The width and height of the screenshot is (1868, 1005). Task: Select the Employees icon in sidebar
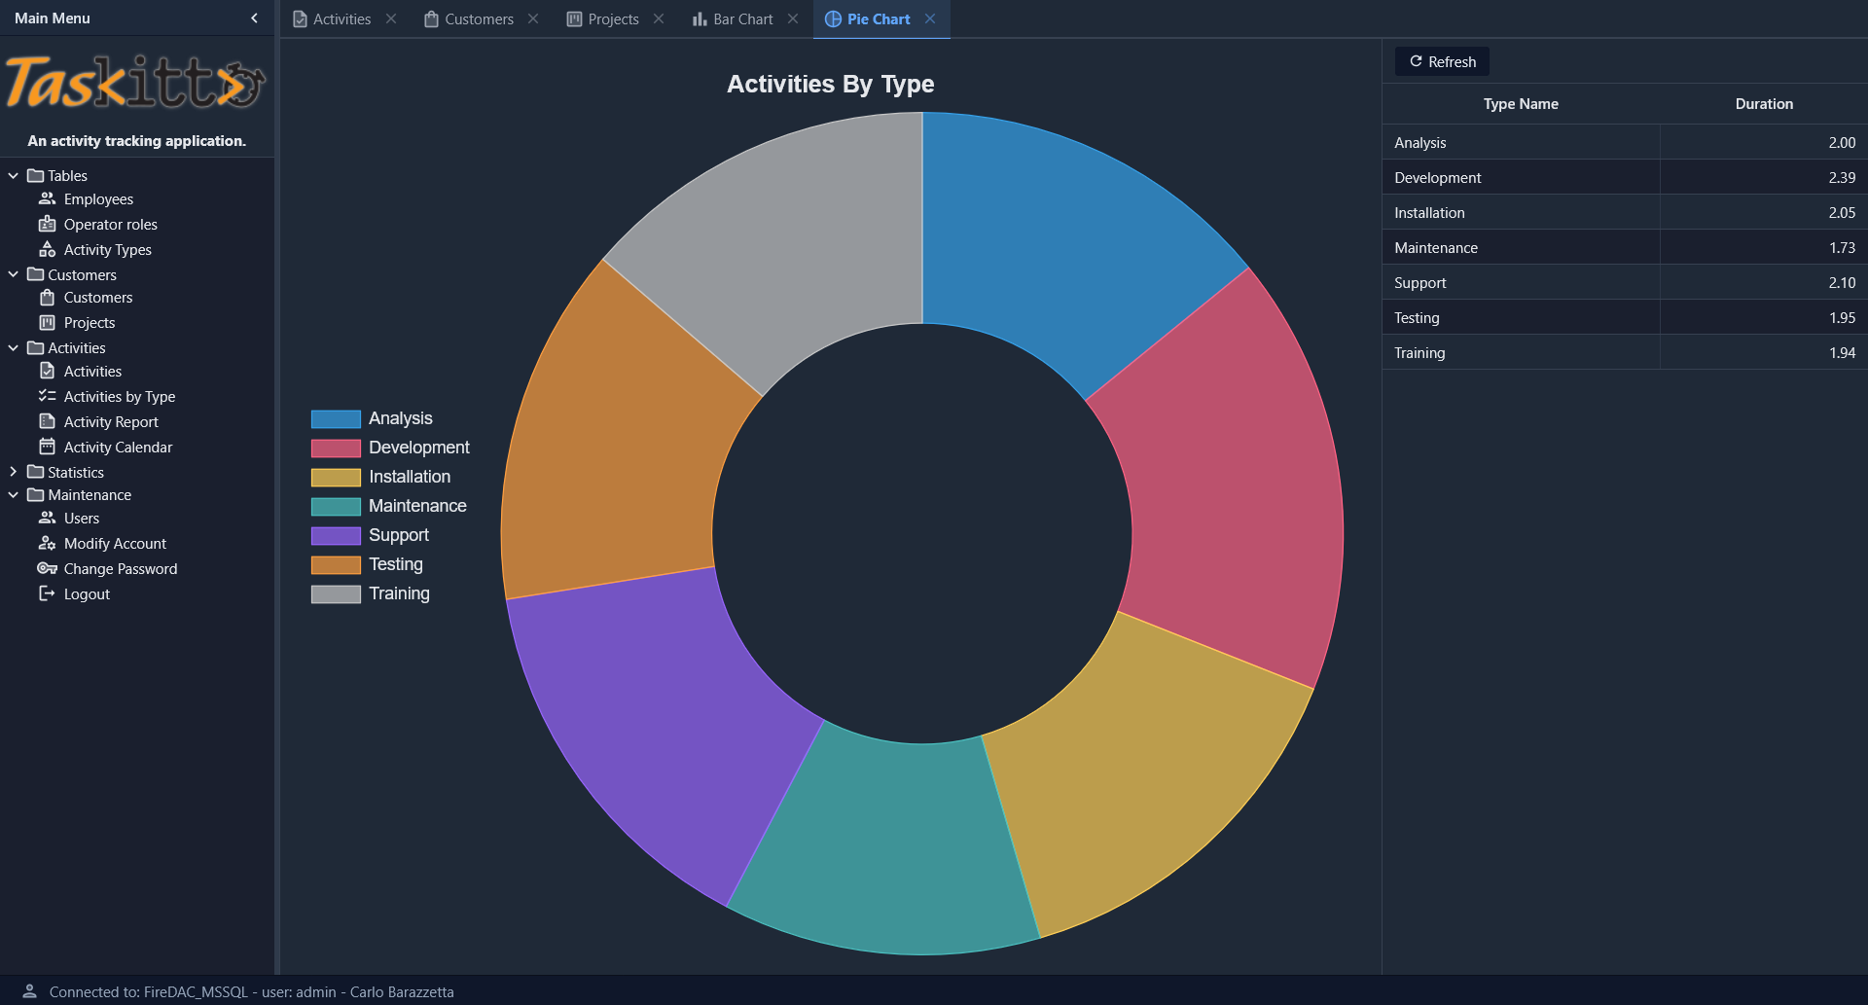pos(47,198)
